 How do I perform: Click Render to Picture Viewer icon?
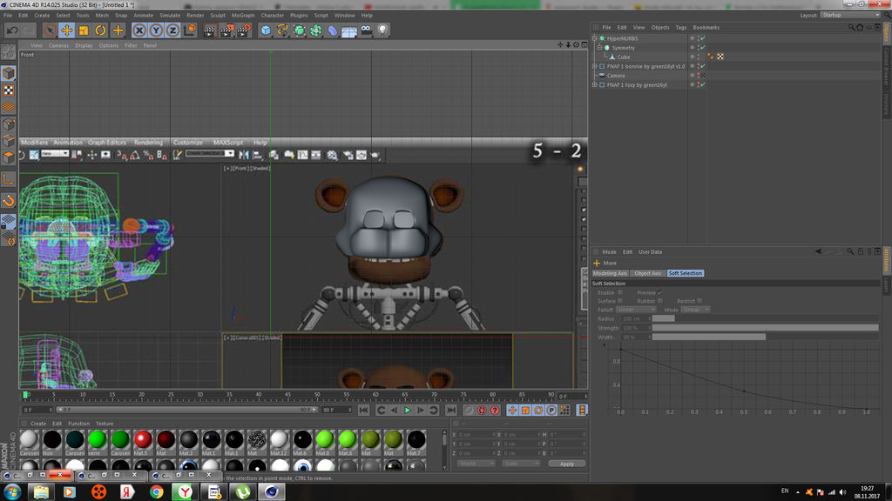(x=226, y=30)
